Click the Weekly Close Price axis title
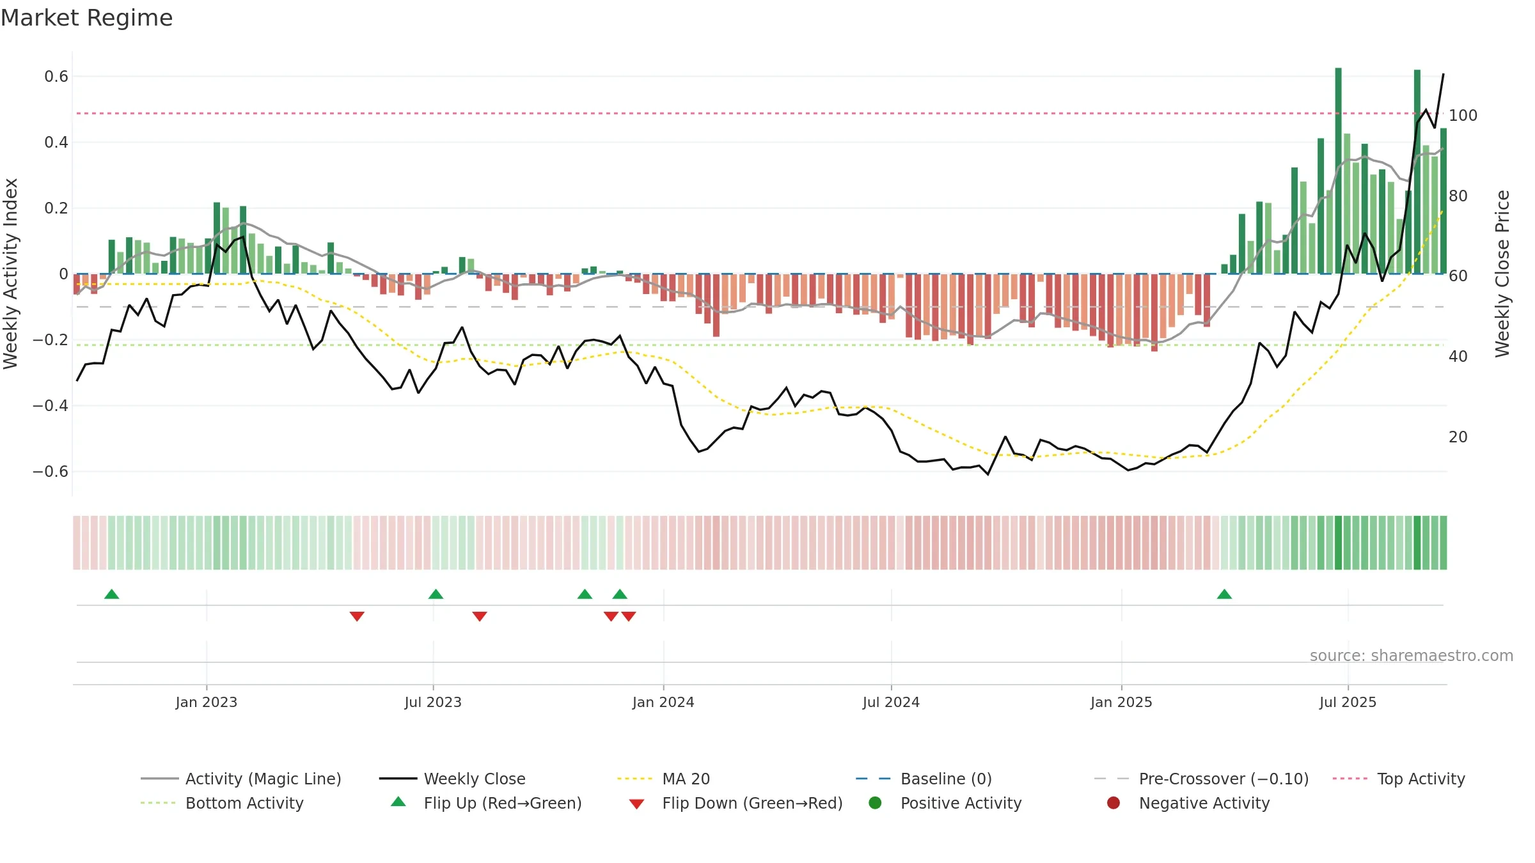This screenshot has width=1535, height=863. click(x=1502, y=274)
